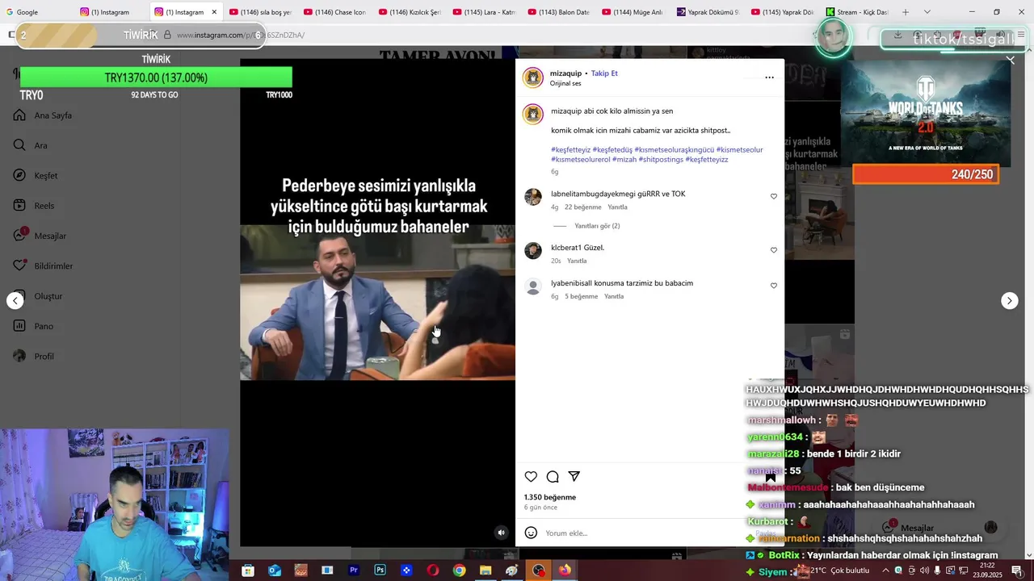Go to the next post arrow
Screen dimensions: 1034x581
tap(1009, 300)
